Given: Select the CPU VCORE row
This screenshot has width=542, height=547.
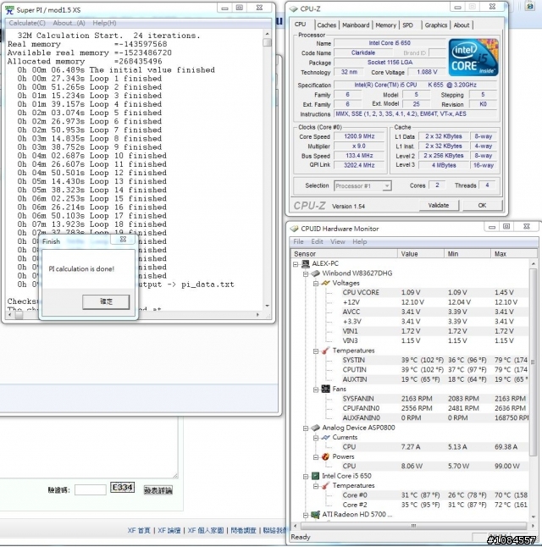Looking at the screenshot, I should pyautogui.click(x=434, y=292).
